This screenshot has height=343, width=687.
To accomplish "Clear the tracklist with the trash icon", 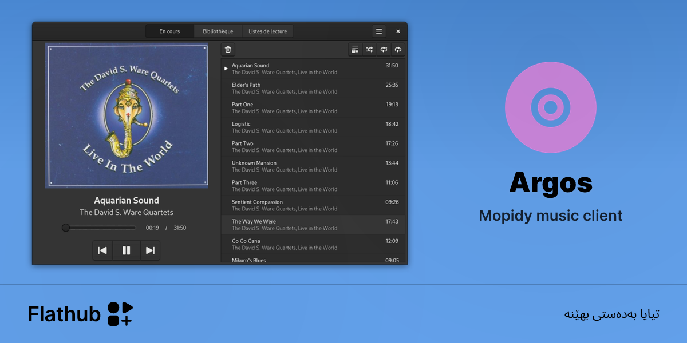I will click(x=228, y=50).
